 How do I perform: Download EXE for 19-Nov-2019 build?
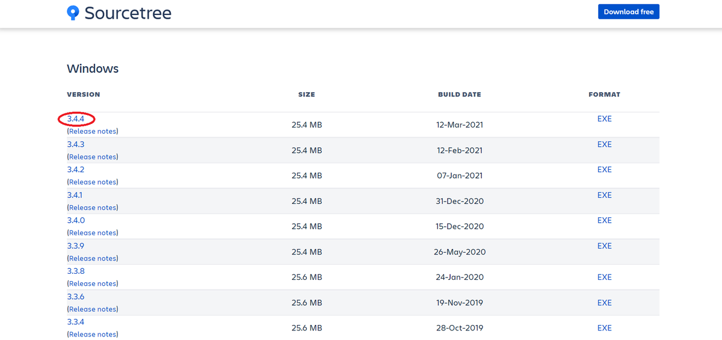604,303
